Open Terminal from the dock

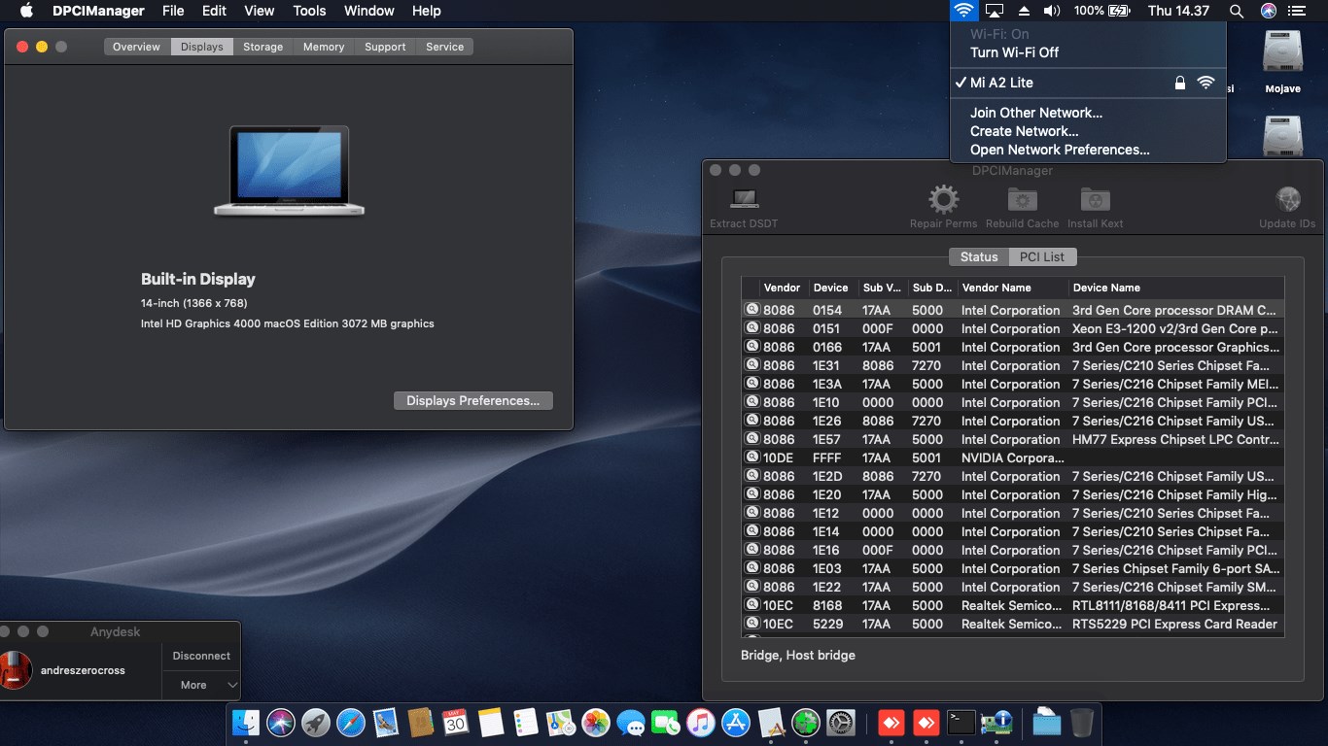coord(961,722)
